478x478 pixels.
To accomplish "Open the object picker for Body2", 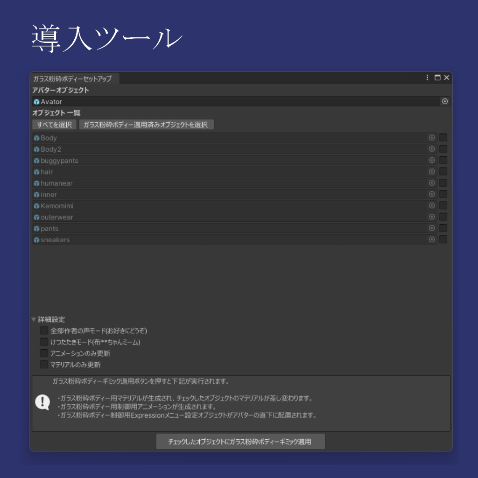I will click(x=432, y=148).
